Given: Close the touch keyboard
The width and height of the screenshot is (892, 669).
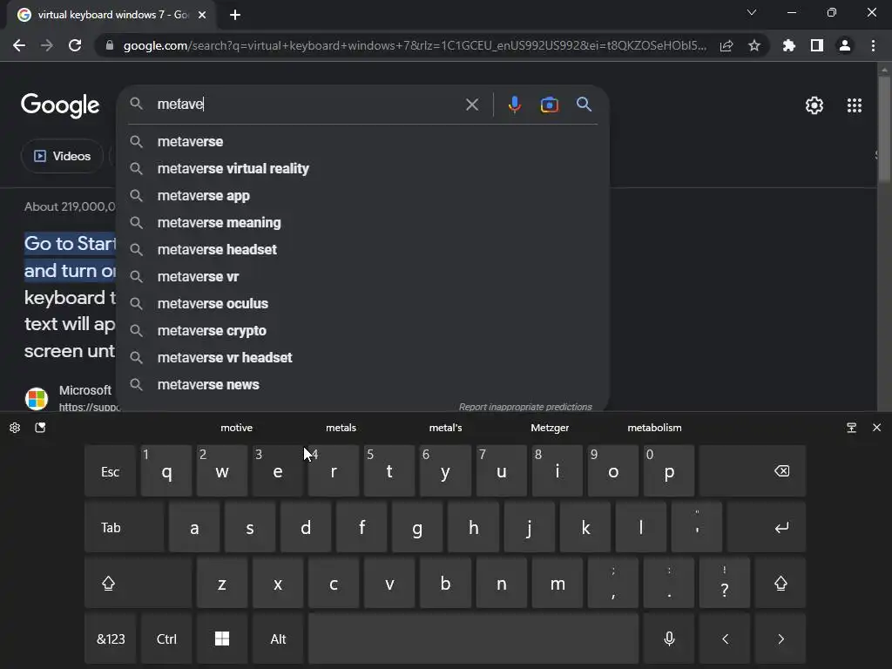Looking at the screenshot, I should (x=876, y=427).
